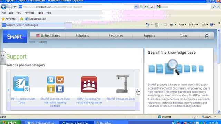Click the SMART logo
This screenshot has width=221, height=124.
tap(15, 37)
